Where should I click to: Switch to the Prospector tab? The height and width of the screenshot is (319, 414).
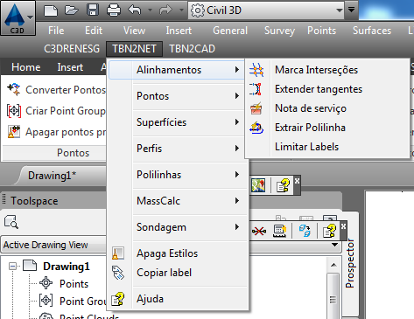[x=349, y=263]
